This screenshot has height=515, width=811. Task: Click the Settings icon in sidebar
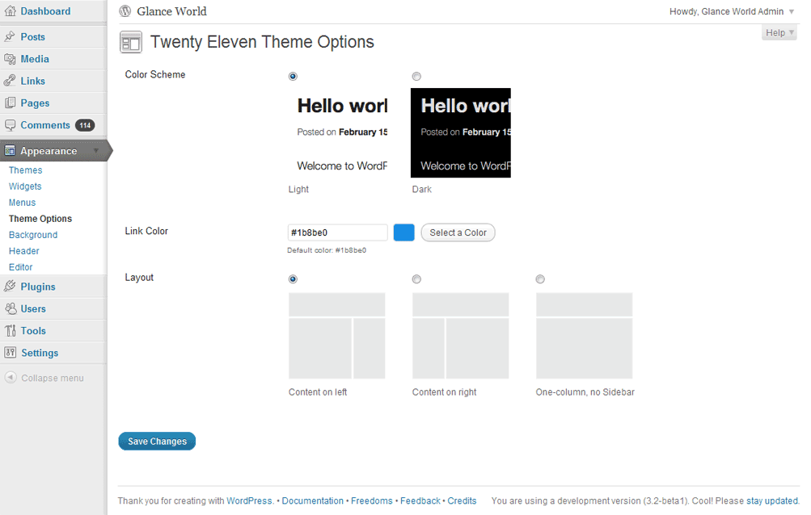[x=10, y=352]
